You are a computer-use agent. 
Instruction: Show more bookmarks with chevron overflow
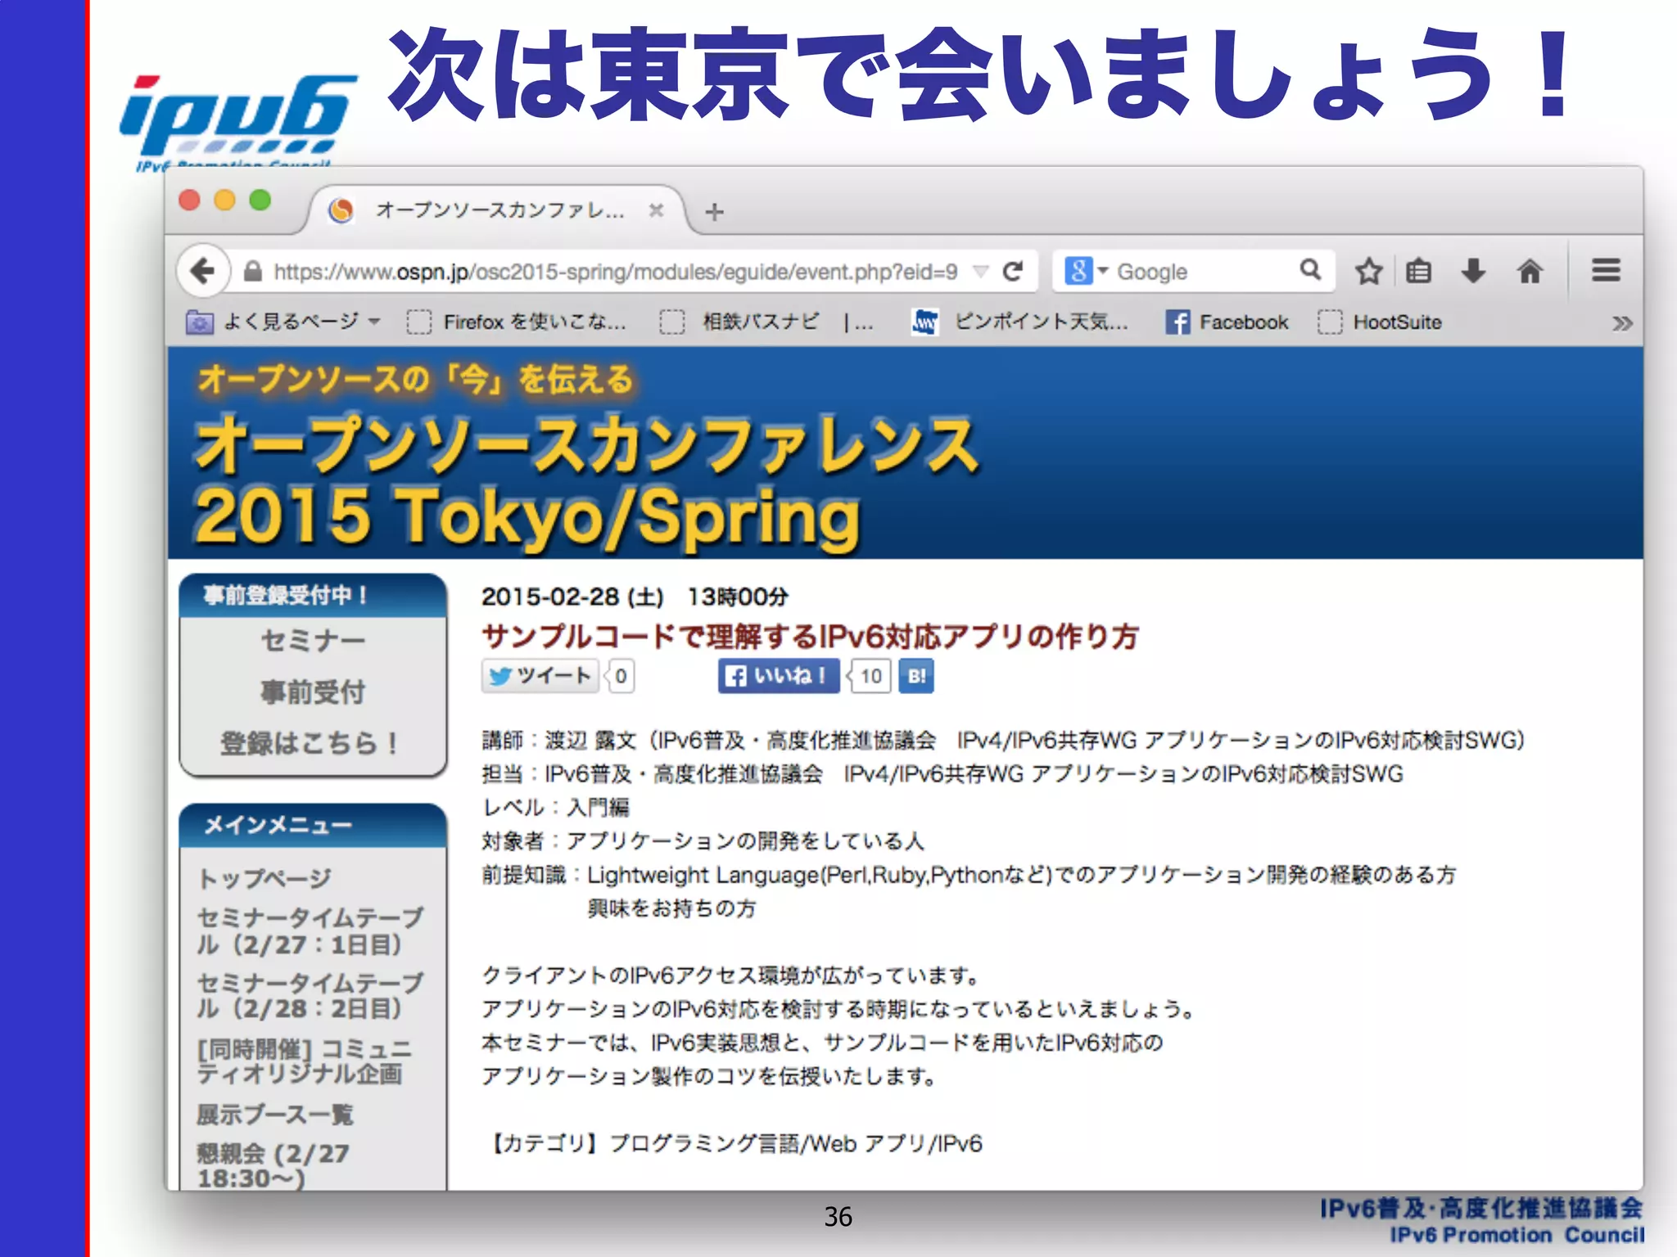tap(1621, 323)
